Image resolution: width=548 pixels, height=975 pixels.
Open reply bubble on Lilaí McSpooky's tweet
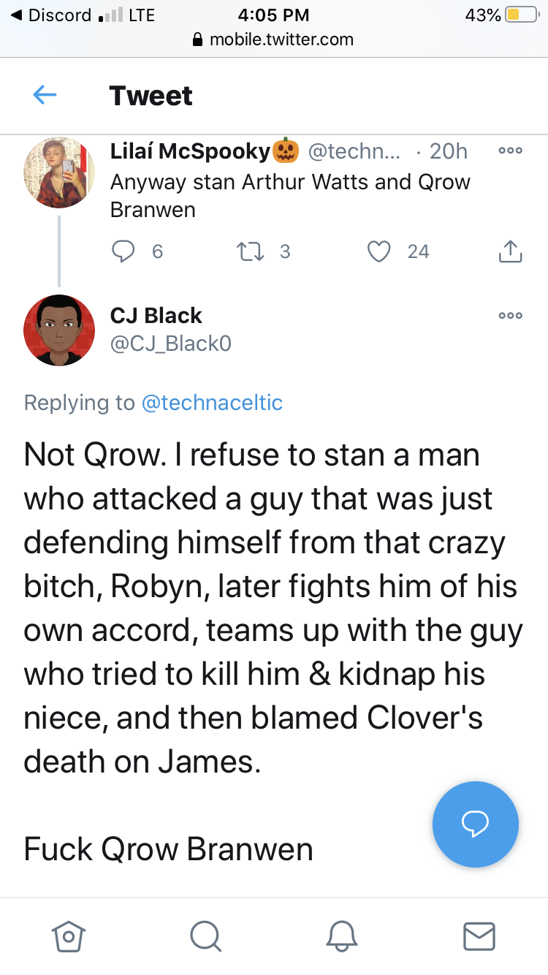(123, 251)
